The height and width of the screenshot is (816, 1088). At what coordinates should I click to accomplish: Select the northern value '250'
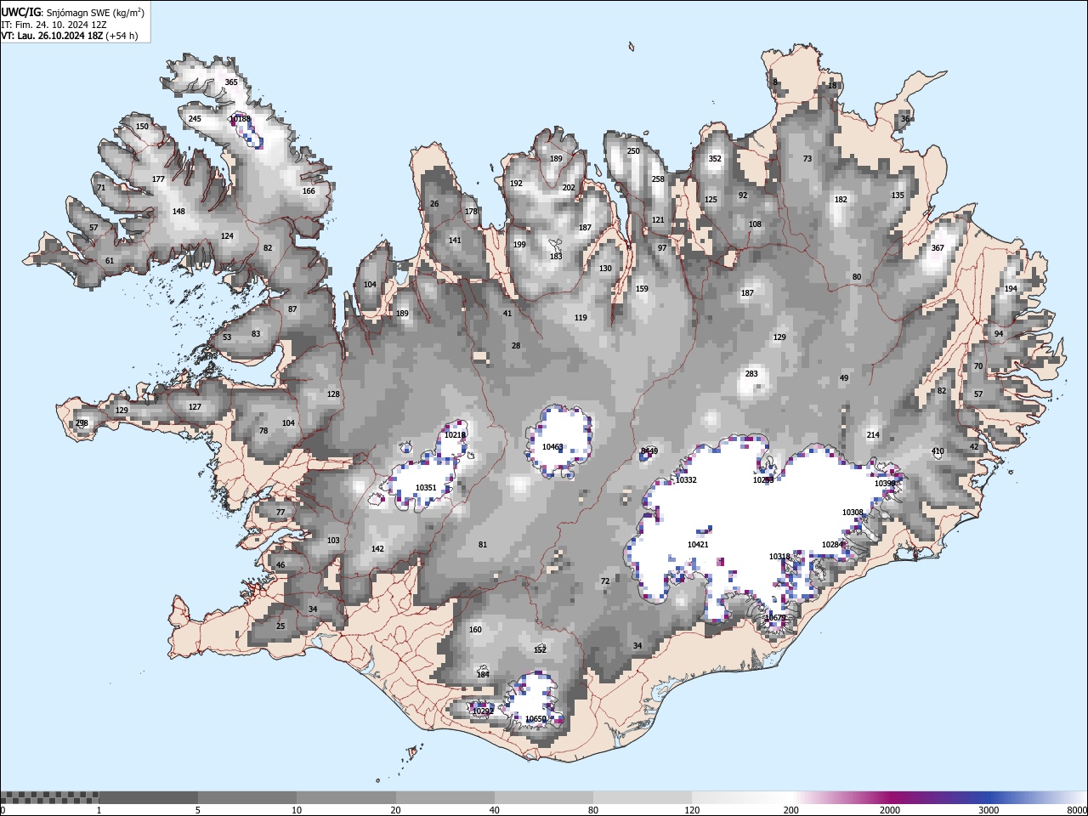point(633,151)
